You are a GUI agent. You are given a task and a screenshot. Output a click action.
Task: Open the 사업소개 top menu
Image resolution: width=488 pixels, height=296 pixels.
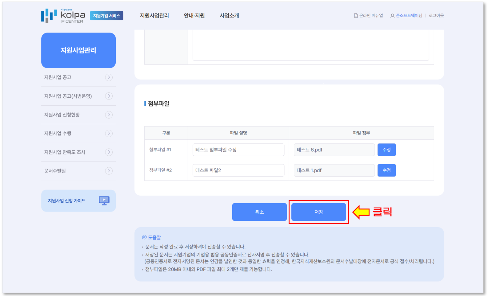coord(229,16)
